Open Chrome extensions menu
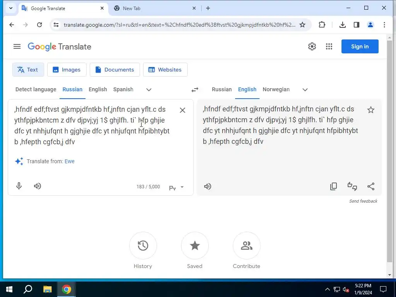Image resolution: width=396 pixels, height=297 pixels. (322, 25)
